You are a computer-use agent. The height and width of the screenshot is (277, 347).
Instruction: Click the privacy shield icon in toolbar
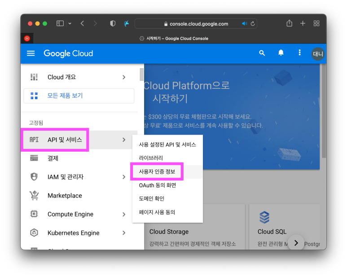tap(113, 23)
